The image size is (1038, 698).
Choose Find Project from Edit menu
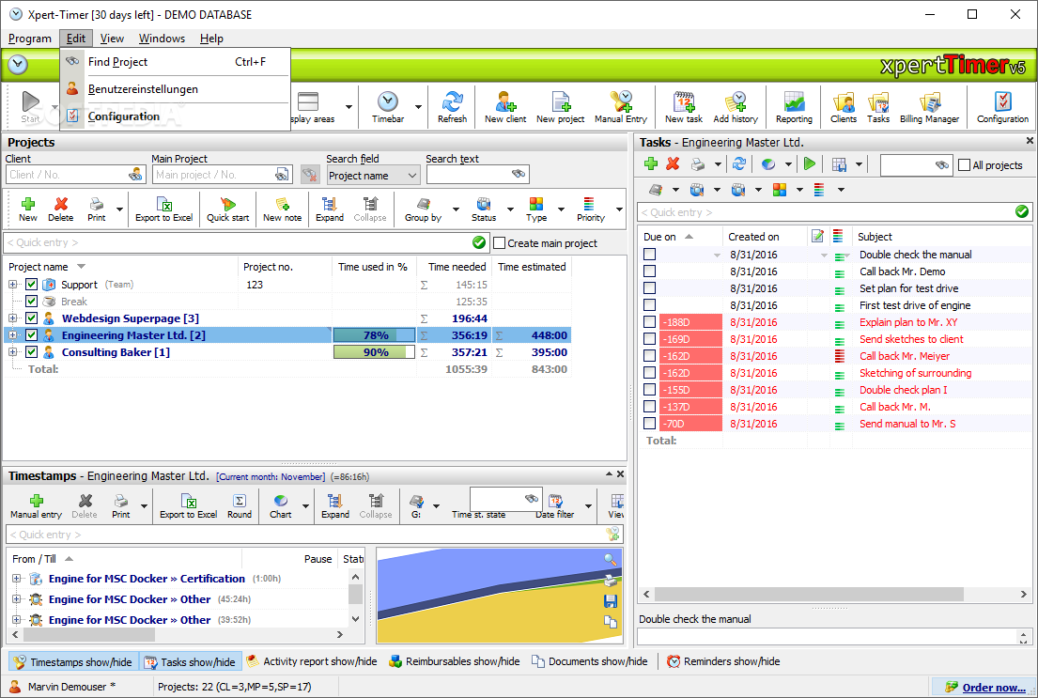click(x=176, y=62)
